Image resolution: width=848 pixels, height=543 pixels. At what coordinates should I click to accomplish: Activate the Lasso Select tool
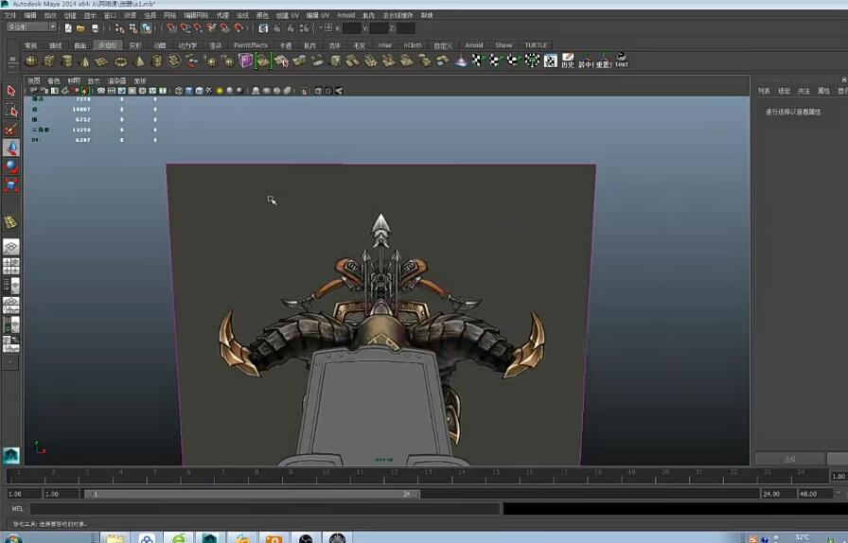tap(11, 110)
